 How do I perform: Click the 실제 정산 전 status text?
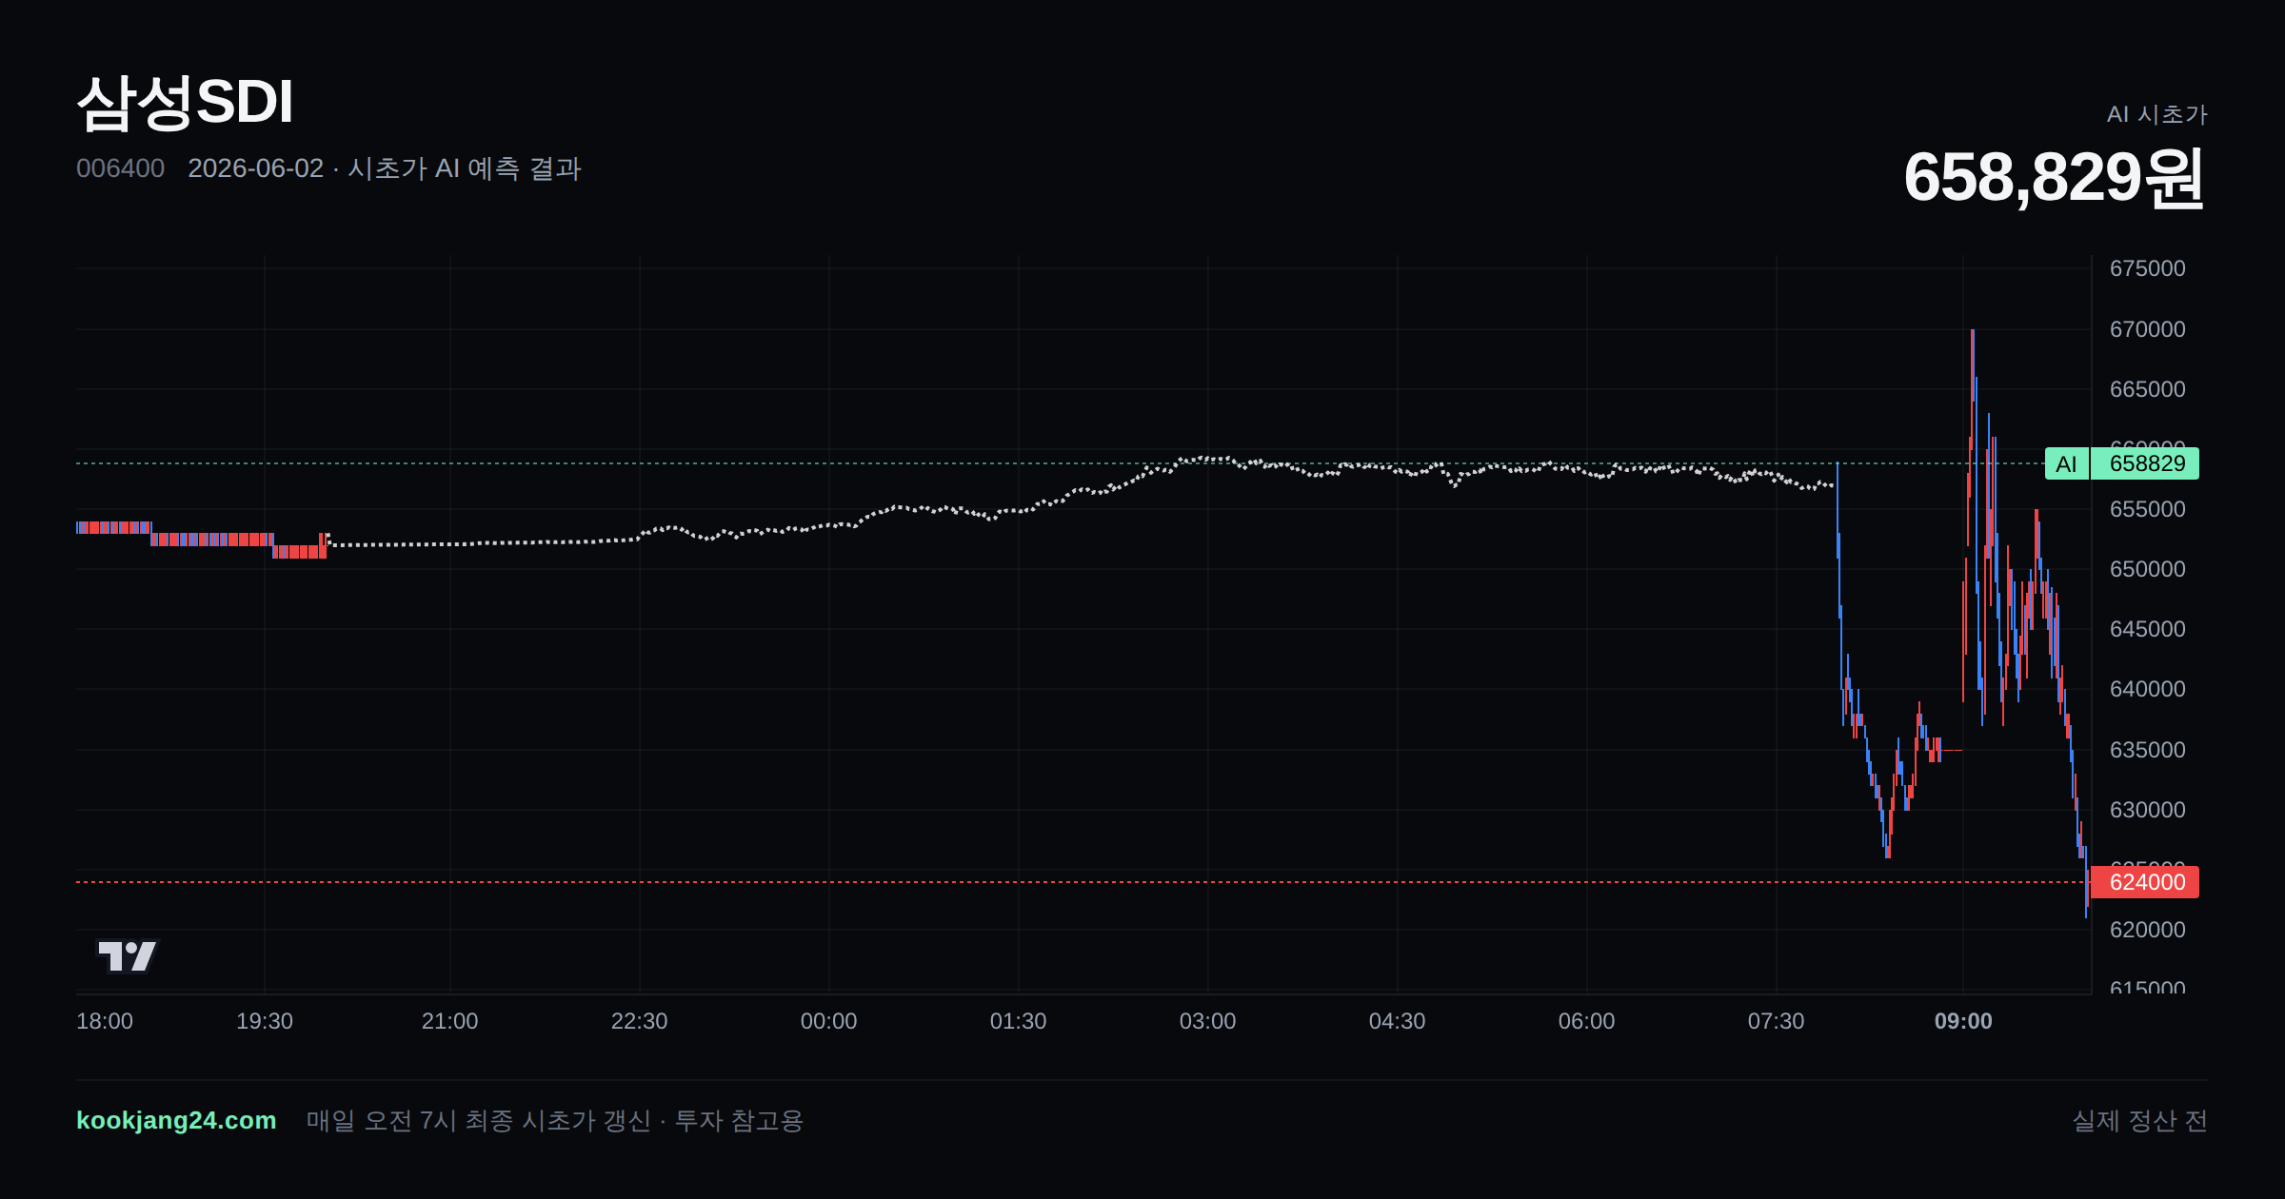point(2139,1120)
